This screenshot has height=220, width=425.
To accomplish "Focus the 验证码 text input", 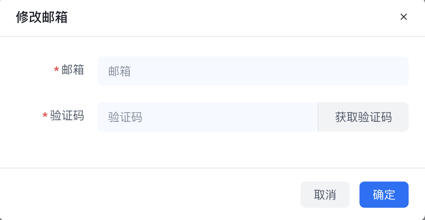I will click(207, 117).
